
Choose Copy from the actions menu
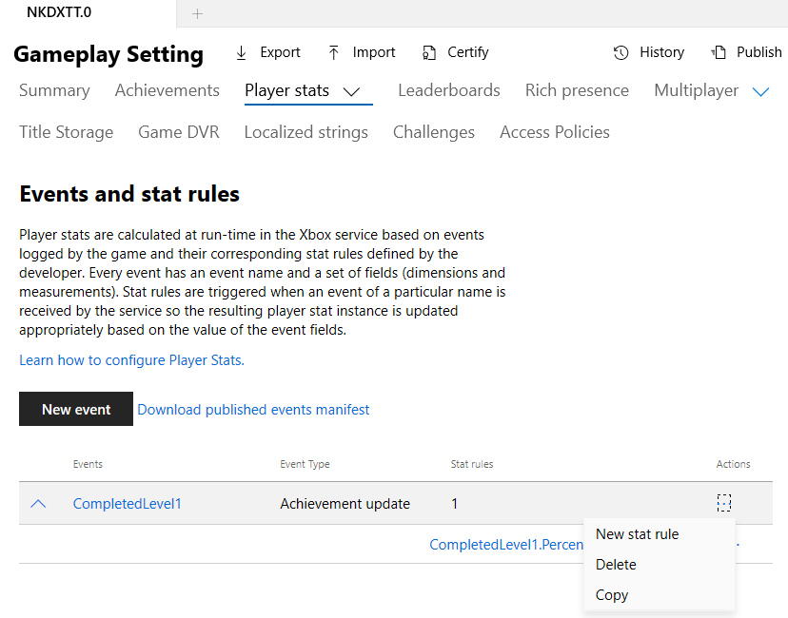[660, 595]
